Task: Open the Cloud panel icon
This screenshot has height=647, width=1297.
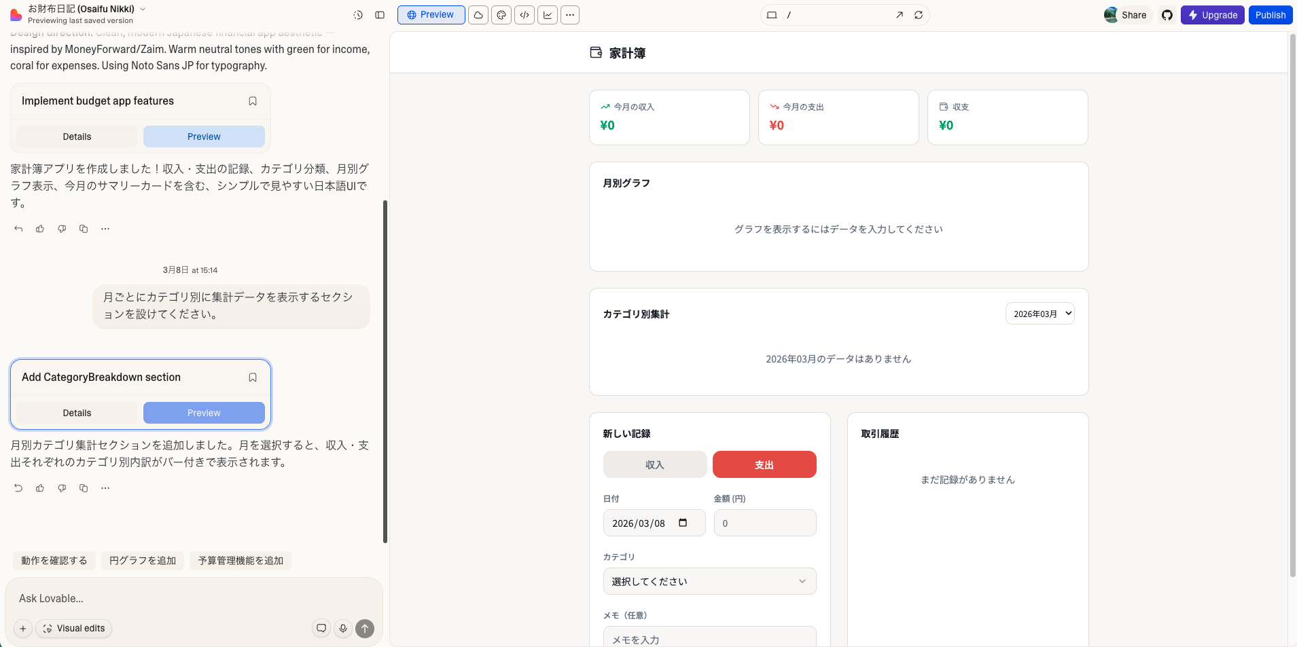Action: 478,15
